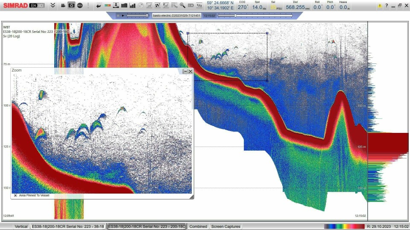The width and height of the screenshot is (410, 230).
Task: Click the return arrow toolbar icon
Action: click(99, 6)
